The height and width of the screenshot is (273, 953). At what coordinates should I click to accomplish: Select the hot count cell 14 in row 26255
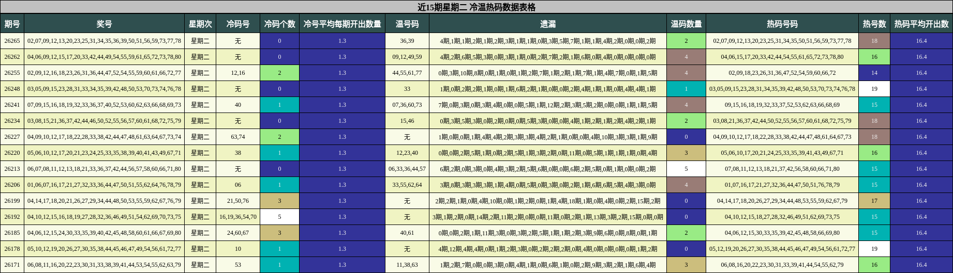[x=874, y=73]
